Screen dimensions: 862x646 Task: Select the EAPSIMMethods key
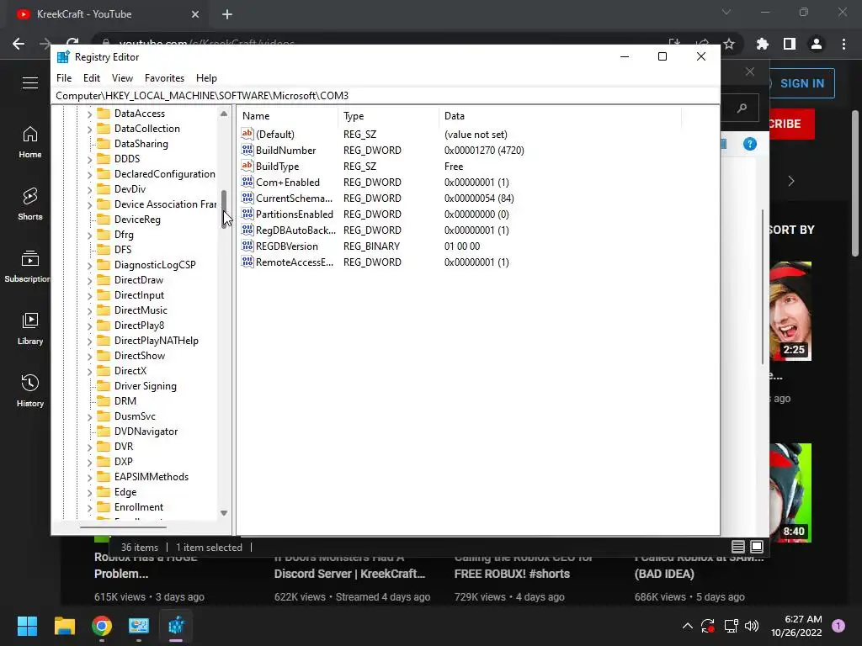(x=152, y=477)
